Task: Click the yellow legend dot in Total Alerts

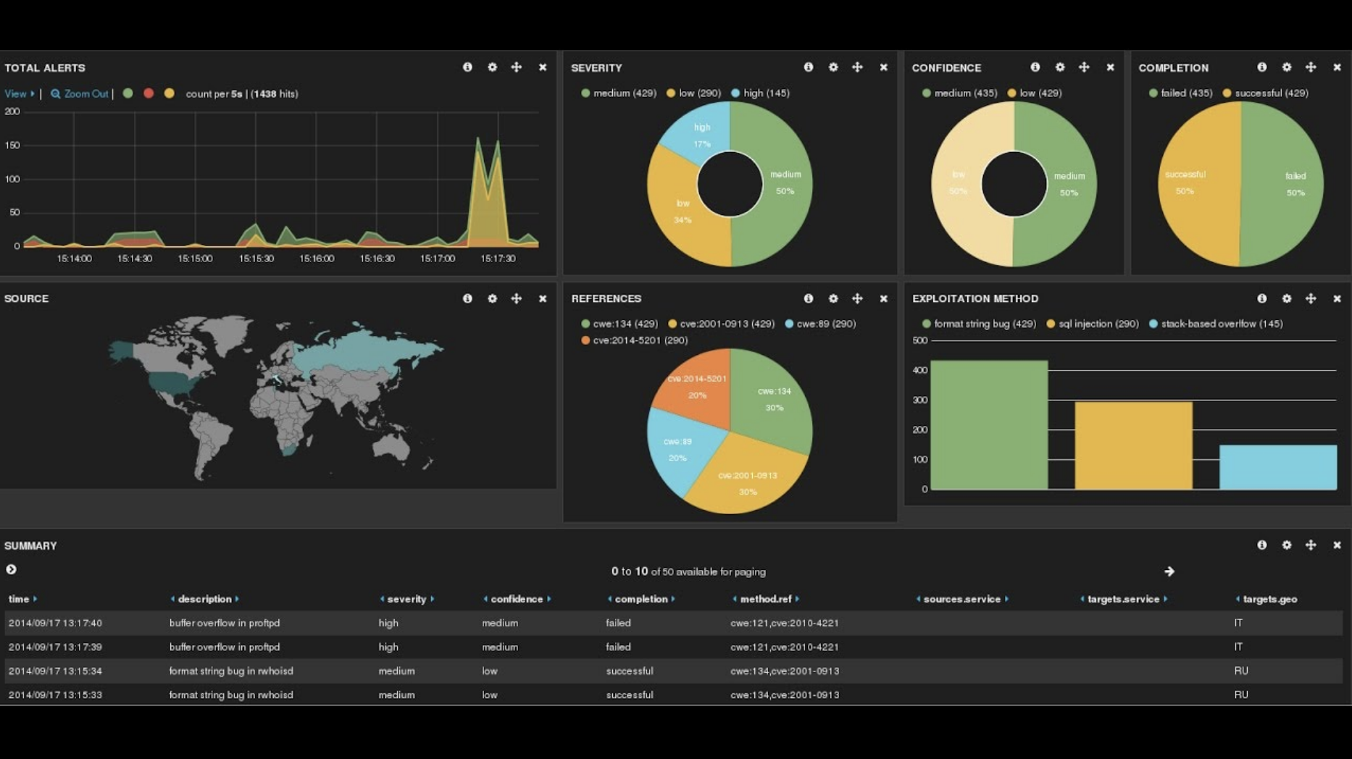Action: pyautogui.click(x=169, y=93)
